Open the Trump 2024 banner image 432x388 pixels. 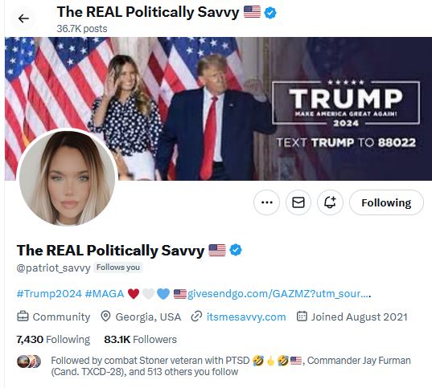click(218, 108)
